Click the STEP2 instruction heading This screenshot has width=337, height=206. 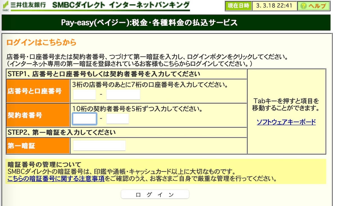[62, 132]
